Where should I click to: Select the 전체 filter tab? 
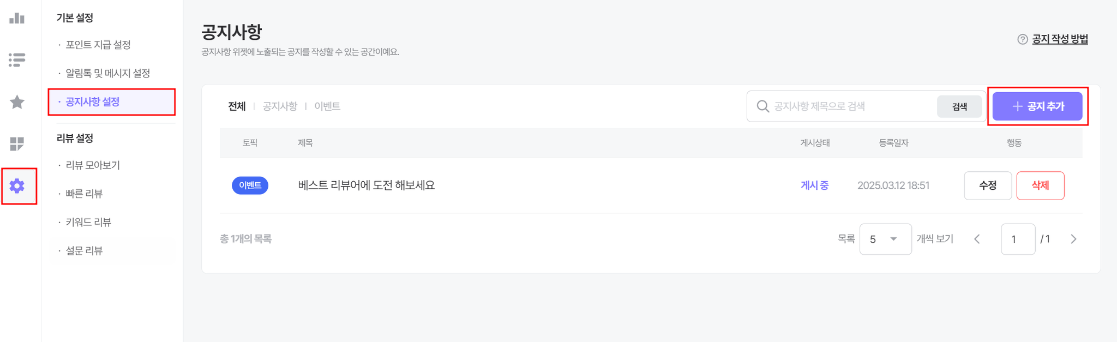click(x=237, y=106)
